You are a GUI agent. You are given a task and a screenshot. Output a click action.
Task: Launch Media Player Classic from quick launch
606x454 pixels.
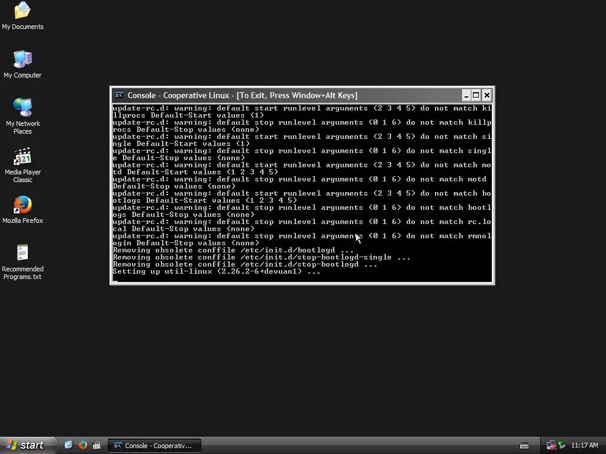click(96, 445)
